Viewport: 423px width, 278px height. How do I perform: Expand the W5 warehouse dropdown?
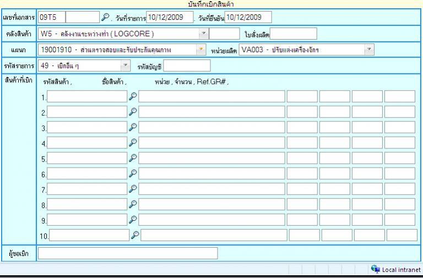(x=204, y=34)
